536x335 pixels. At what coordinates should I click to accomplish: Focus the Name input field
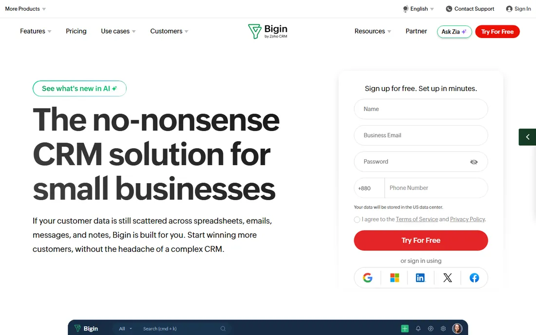coord(421,109)
